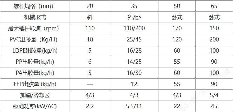Click the 5/4 heating cooling zone cell

[x=214, y=95]
